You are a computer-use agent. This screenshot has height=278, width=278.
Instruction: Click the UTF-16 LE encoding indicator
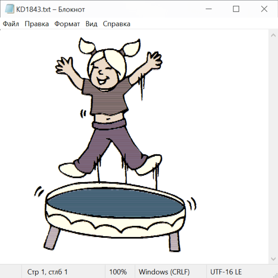point(226,272)
